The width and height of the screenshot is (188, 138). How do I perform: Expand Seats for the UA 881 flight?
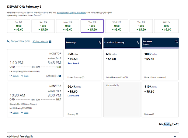[x=25, y=76]
